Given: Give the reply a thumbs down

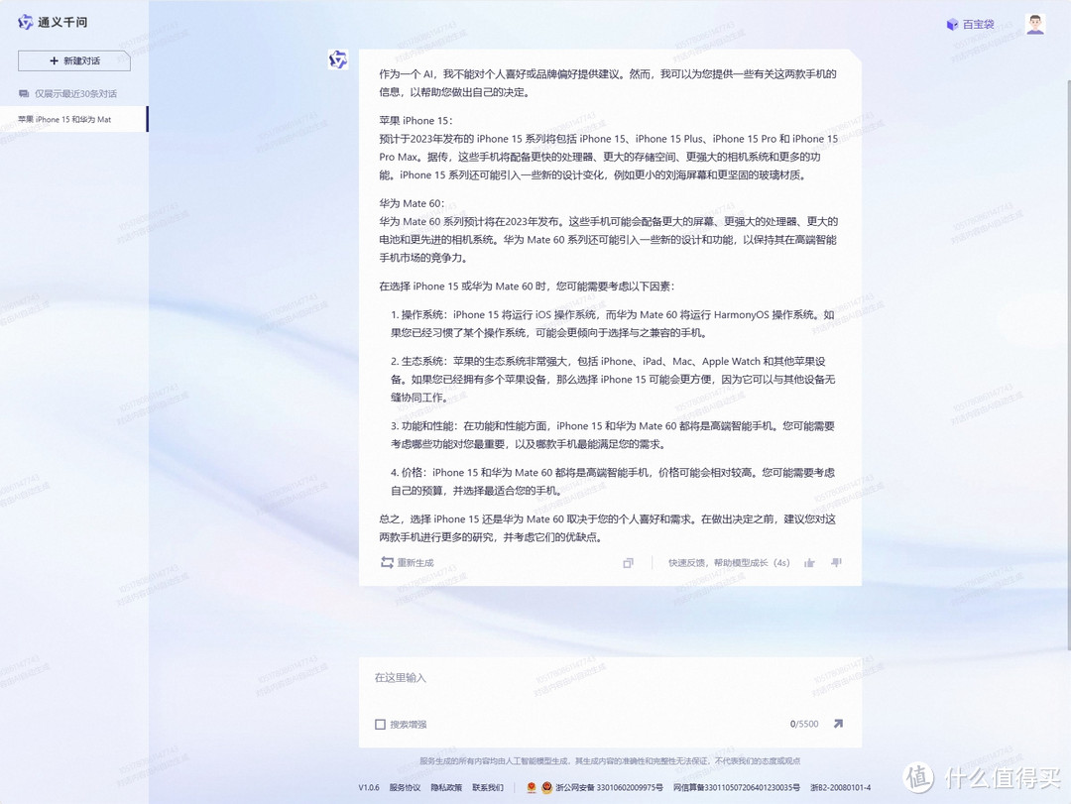Looking at the screenshot, I should 836,563.
